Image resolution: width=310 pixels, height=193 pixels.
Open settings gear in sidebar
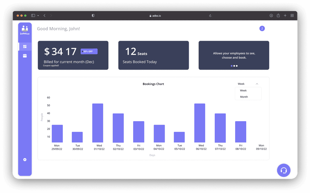(25, 160)
